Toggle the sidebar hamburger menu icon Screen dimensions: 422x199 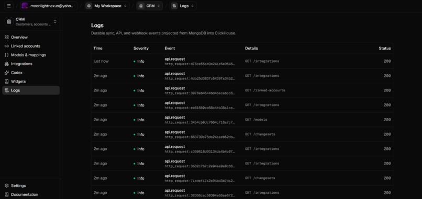(x=9, y=6)
